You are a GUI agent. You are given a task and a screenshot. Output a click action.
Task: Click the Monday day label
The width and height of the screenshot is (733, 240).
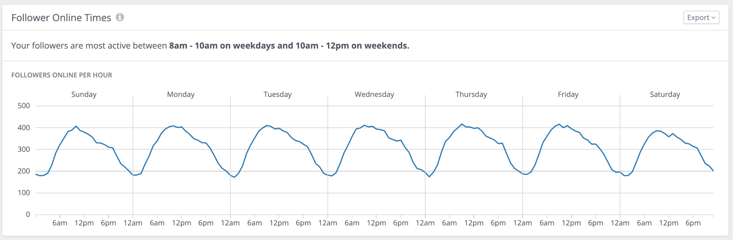181,94
